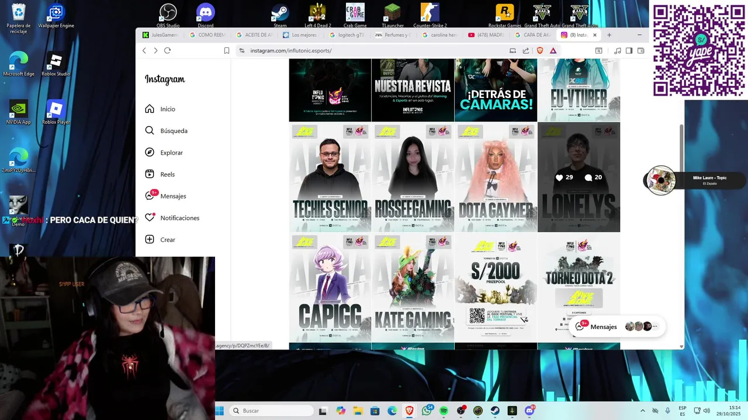Open a new browser tab
This screenshot has height=420, width=748.
[609, 35]
